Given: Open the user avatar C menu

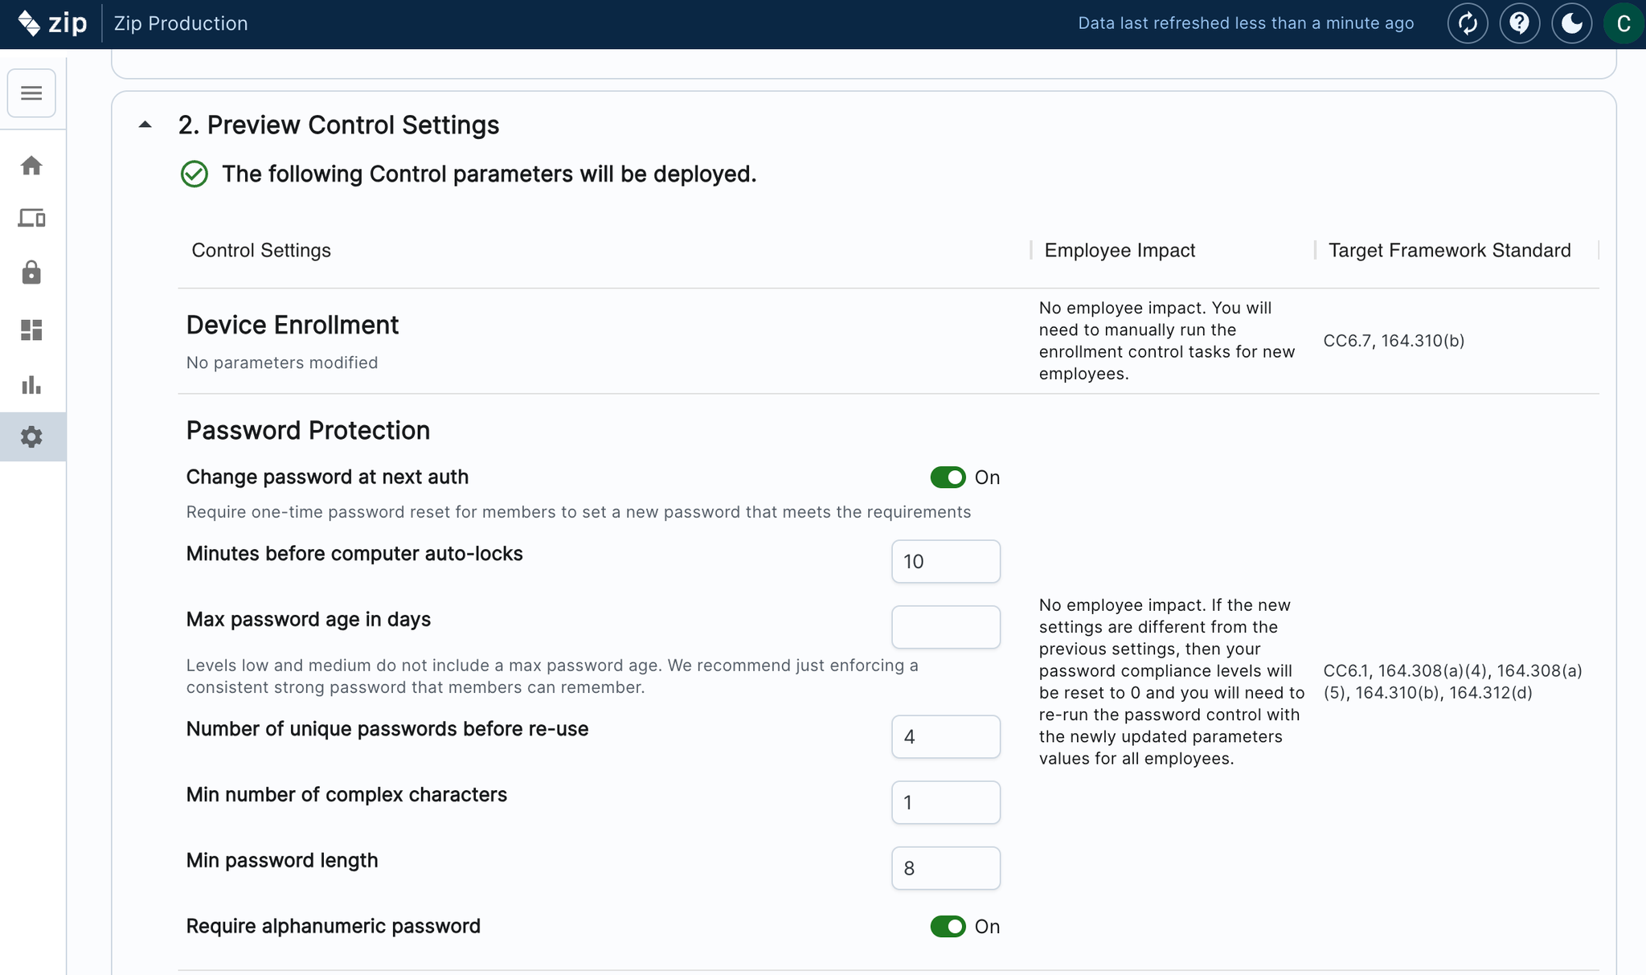Looking at the screenshot, I should point(1623,23).
